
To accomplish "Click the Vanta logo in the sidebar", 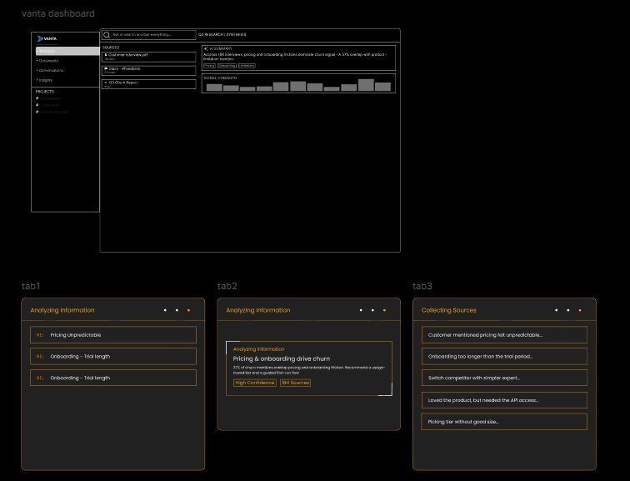I will [x=47, y=38].
